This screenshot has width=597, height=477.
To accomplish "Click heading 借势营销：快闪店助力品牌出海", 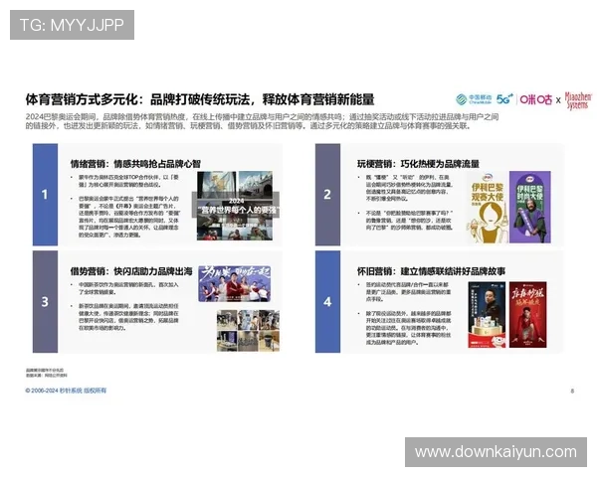I will pyautogui.click(x=131, y=271).
